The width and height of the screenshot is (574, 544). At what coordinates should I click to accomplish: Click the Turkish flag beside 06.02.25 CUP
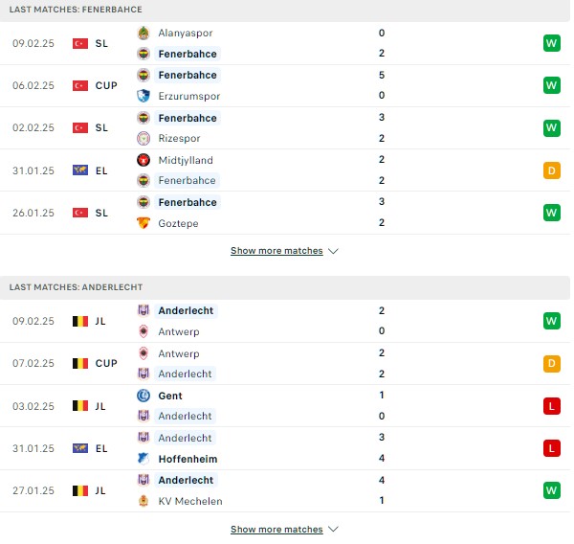[x=80, y=86]
